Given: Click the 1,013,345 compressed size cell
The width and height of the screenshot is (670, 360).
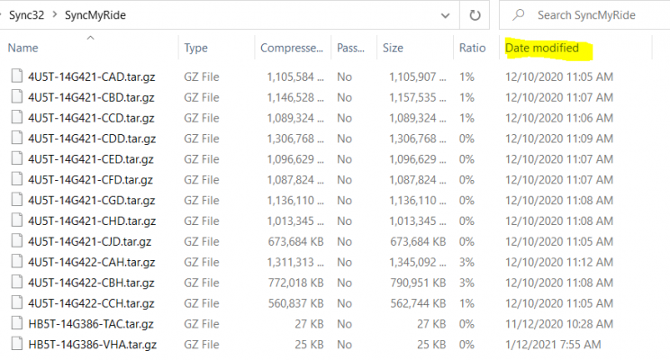Looking at the screenshot, I should 295,221.
